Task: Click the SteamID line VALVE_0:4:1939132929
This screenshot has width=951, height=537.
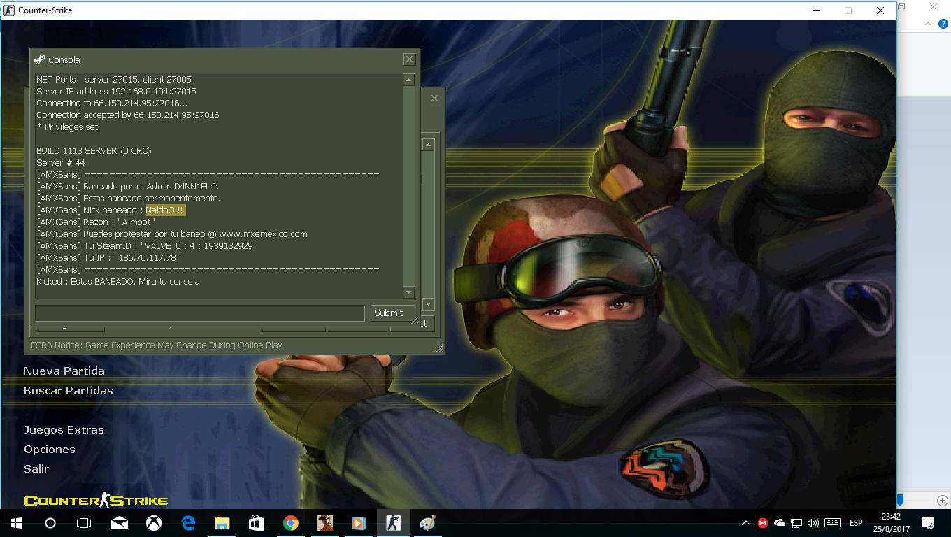Action: click(147, 245)
